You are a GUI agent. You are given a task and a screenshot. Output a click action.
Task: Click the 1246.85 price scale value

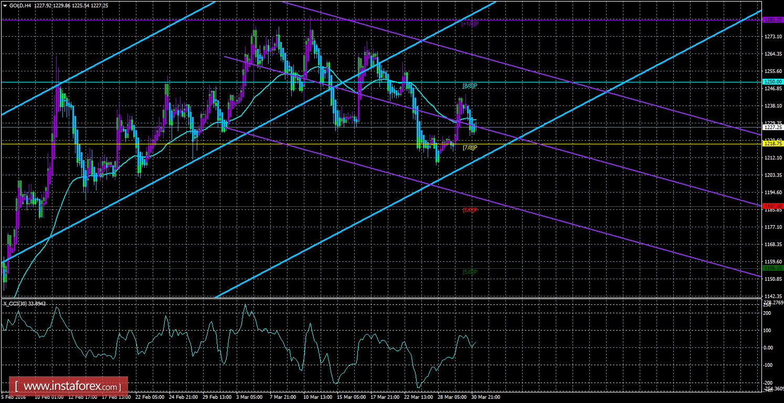point(774,89)
